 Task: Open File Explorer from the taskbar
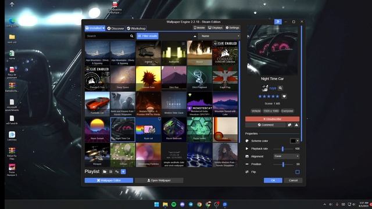tap(165, 204)
